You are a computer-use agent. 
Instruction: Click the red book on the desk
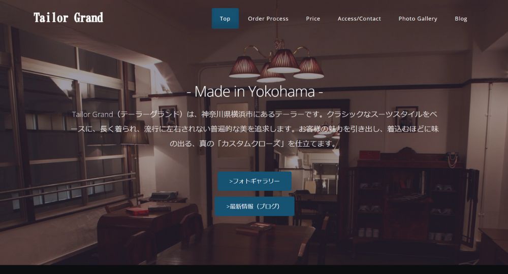tap(137, 212)
